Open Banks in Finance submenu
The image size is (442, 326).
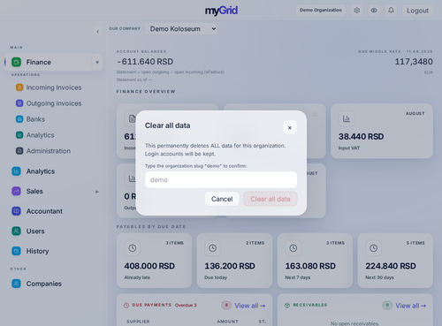click(x=35, y=119)
